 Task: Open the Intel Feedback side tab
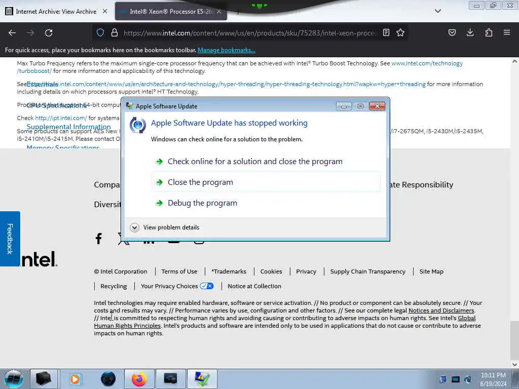tap(10, 239)
